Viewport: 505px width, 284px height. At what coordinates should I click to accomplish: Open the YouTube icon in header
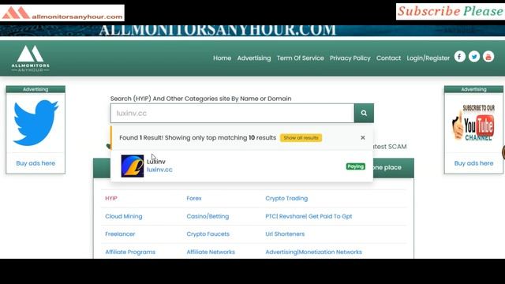488,57
